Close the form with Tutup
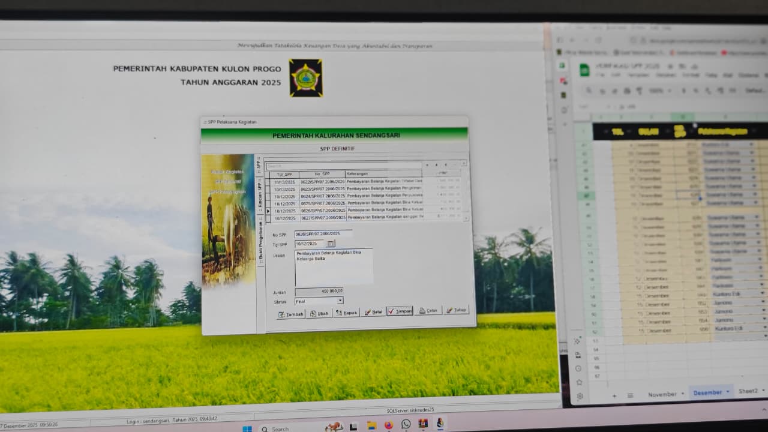This screenshot has height=432, width=768. pyautogui.click(x=455, y=310)
